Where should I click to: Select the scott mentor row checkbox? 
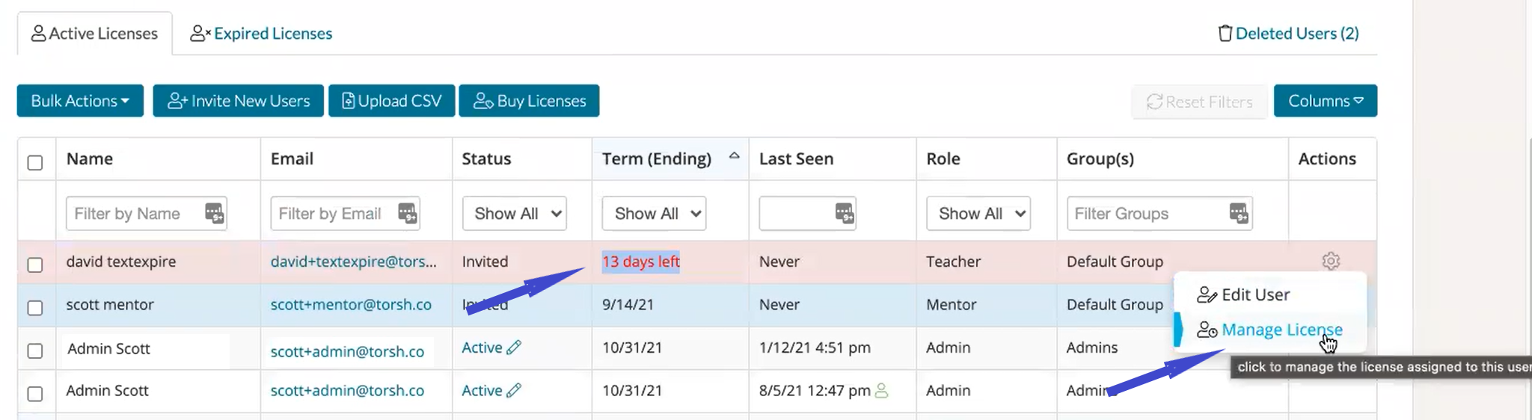click(x=35, y=308)
